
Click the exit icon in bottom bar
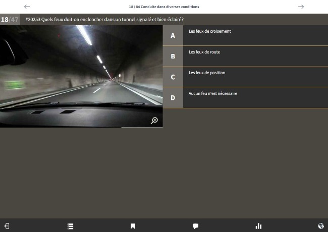[7, 226]
